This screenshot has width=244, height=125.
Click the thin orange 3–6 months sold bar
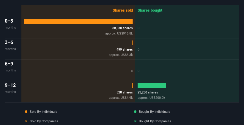coord(132,43)
